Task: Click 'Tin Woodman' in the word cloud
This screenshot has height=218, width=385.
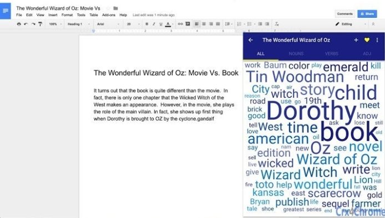Action: tap(295, 77)
